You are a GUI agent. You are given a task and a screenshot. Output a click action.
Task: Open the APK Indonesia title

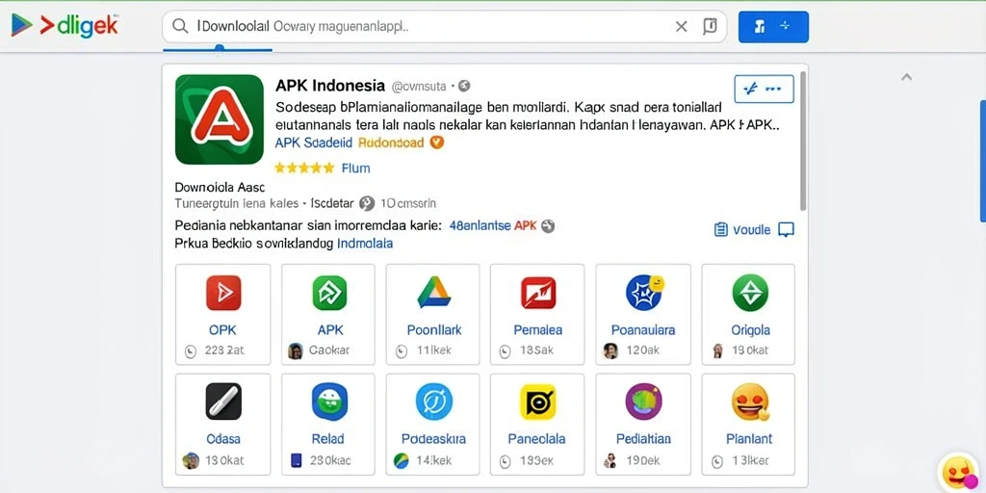tap(330, 85)
